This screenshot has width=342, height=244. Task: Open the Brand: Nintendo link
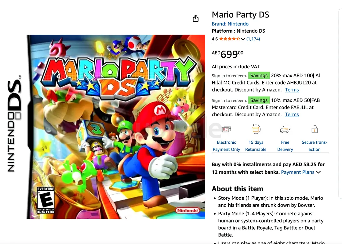[230, 24]
